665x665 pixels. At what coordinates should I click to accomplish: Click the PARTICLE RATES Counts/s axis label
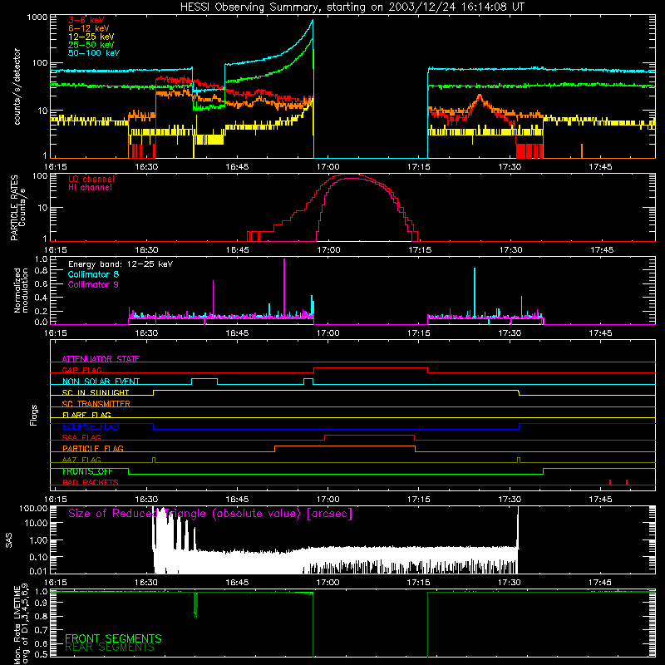17,208
